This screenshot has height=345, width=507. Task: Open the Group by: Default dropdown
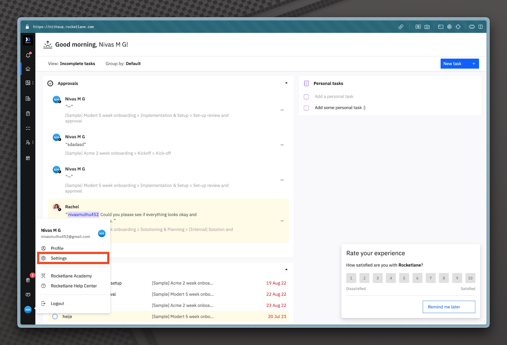(x=123, y=64)
